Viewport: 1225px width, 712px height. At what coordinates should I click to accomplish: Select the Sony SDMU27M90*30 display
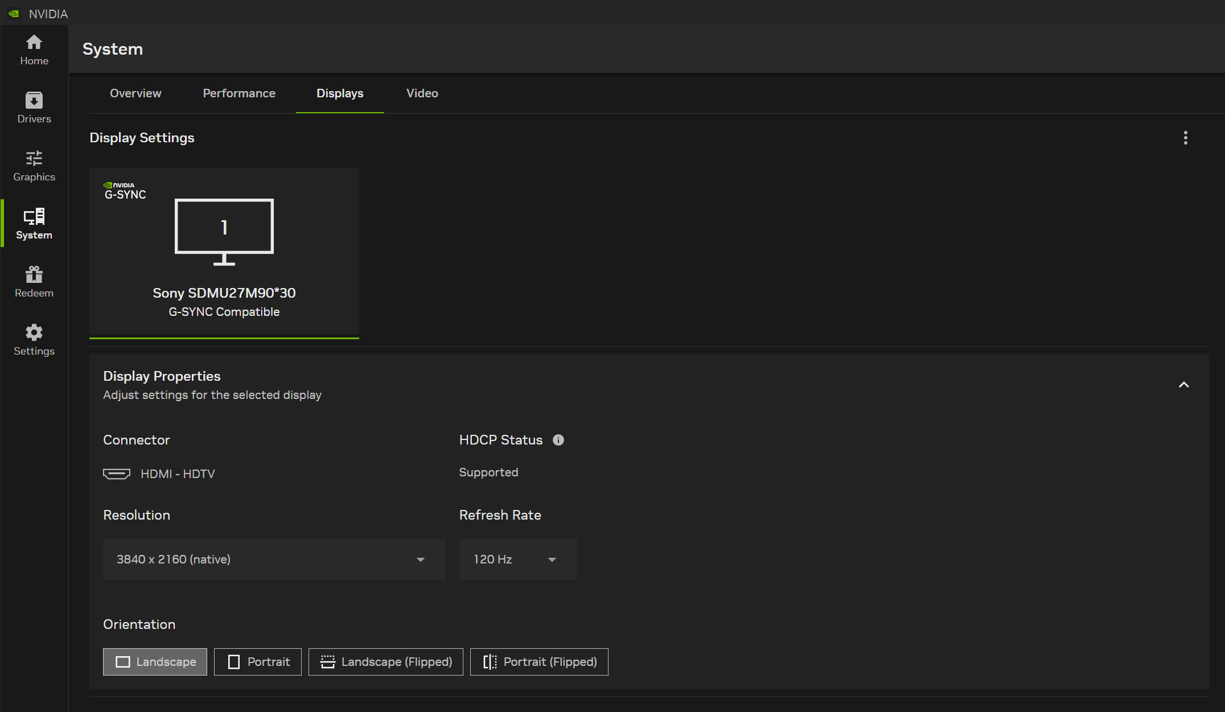[x=224, y=251]
